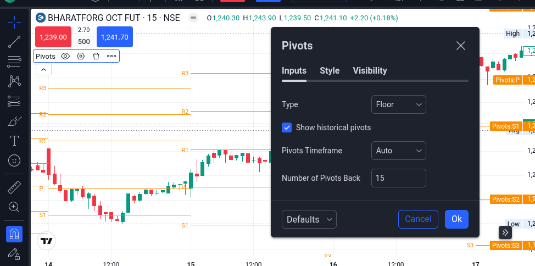535x266 pixels.
Task: Open the Defaults dropdown menu
Action: (x=309, y=219)
